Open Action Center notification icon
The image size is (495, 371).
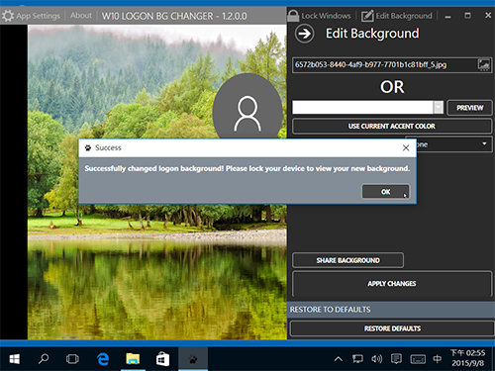click(x=396, y=359)
